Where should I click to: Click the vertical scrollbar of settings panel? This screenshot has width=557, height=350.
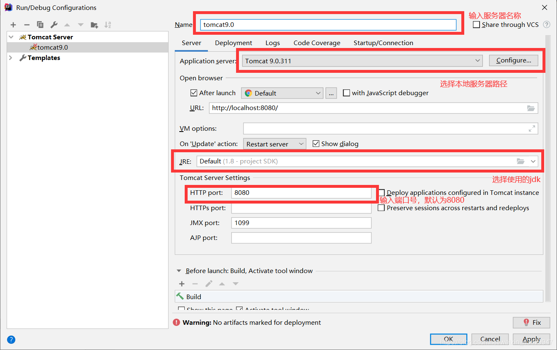pyautogui.click(x=548, y=168)
